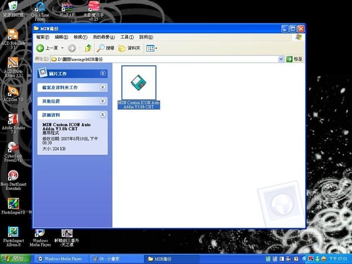
Task: Select the Adobe Reader 7.0 desktop icon
Action: tap(13, 124)
